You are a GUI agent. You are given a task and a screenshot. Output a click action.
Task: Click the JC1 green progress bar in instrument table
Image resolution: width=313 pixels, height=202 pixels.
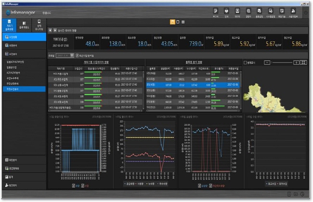click(x=93, y=78)
